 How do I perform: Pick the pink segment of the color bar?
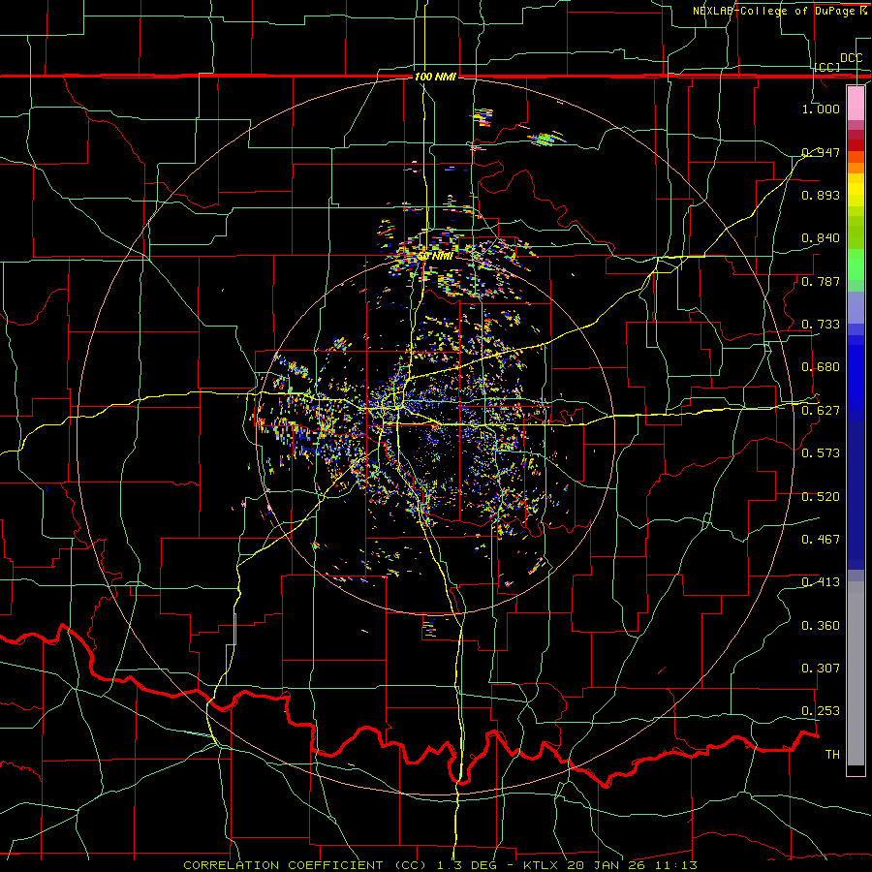pyautogui.click(x=856, y=104)
